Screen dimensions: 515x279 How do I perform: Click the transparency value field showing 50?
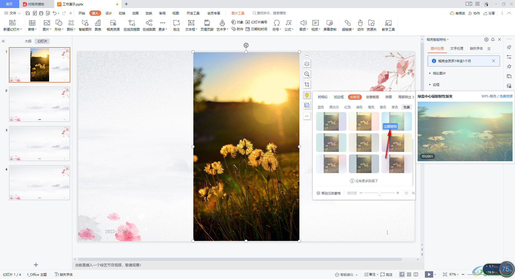(x=406, y=193)
